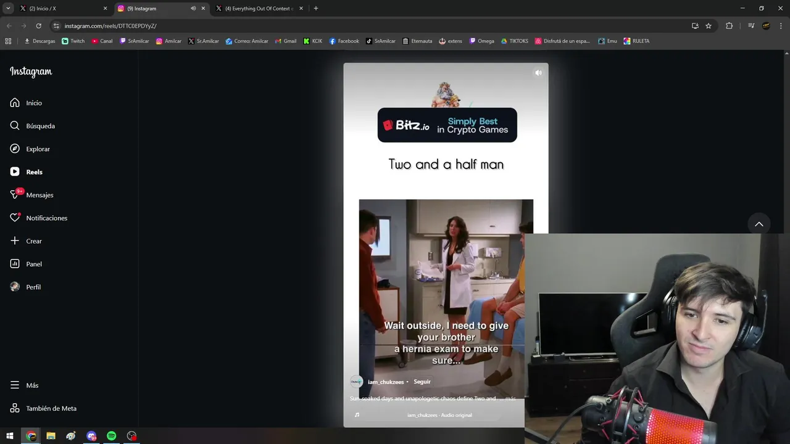Open SrAmilcar TikTok bookmark

381,41
